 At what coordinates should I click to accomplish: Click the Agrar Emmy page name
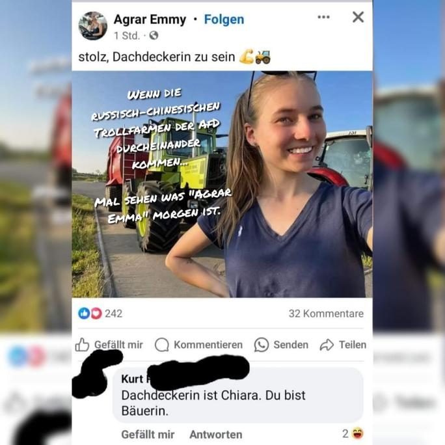tap(150, 20)
